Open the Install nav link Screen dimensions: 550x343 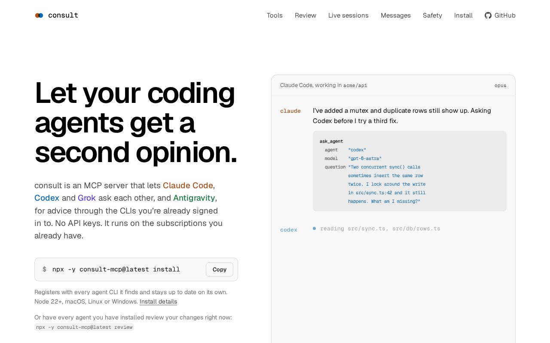coord(463,15)
